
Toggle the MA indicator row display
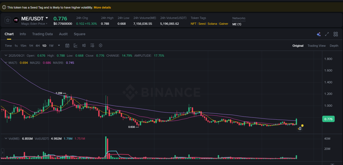pyautogui.click(x=5, y=62)
